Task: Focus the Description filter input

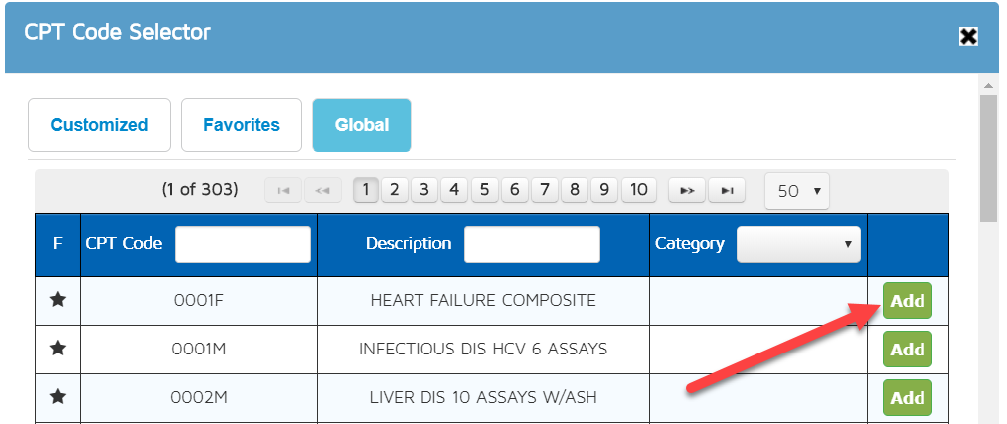Action: click(532, 244)
